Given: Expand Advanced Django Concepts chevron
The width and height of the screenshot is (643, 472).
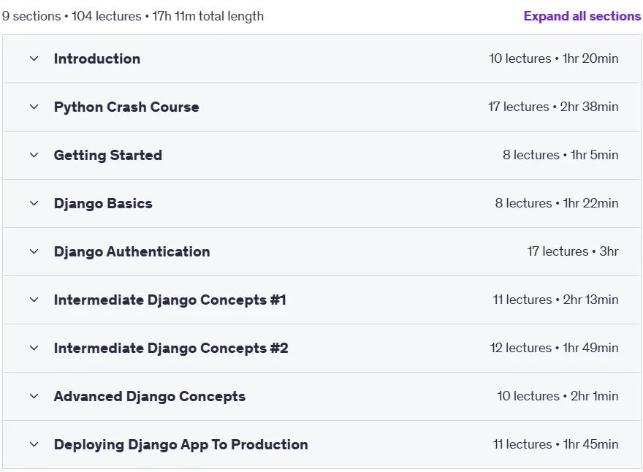Looking at the screenshot, I should (34, 396).
